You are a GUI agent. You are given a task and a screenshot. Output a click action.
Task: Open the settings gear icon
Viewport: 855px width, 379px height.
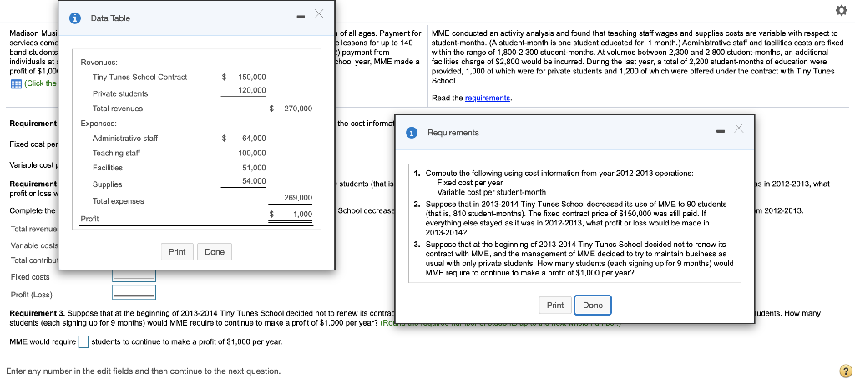842,11
